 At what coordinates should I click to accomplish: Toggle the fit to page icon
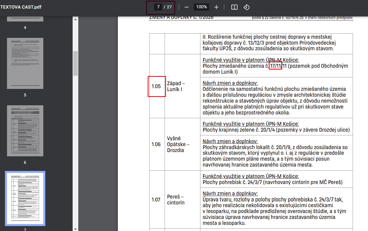coord(234,7)
